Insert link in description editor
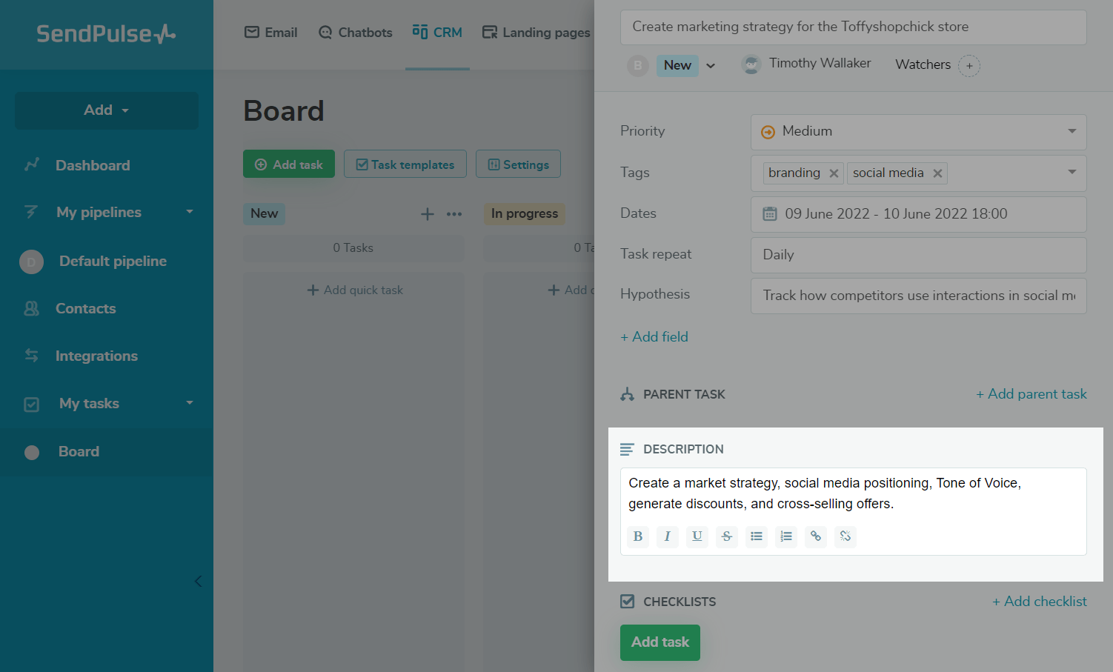This screenshot has height=672, width=1113. point(816,536)
